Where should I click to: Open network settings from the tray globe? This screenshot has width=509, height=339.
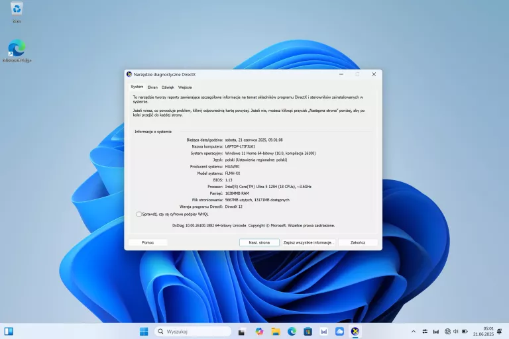[447, 331]
